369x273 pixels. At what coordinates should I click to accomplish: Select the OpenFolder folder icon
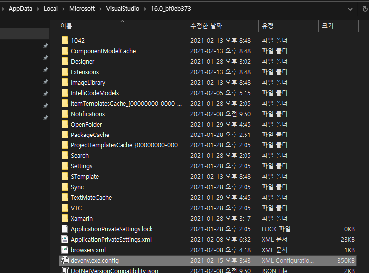(65, 124)
